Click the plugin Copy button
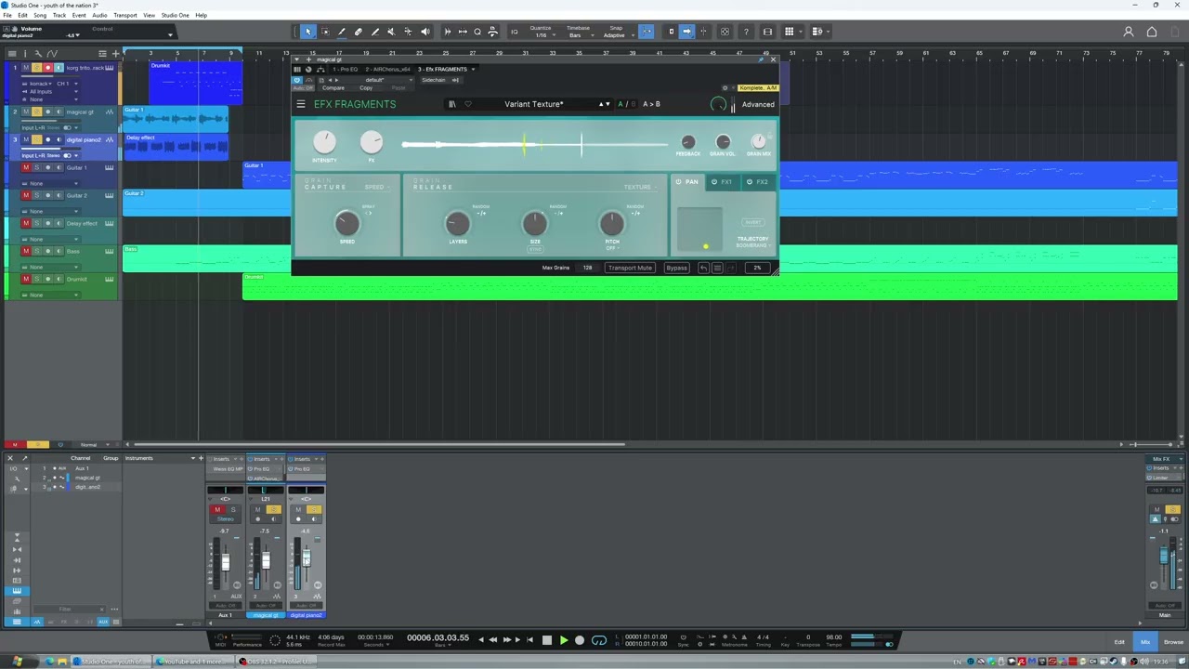 tap(366, 88)
